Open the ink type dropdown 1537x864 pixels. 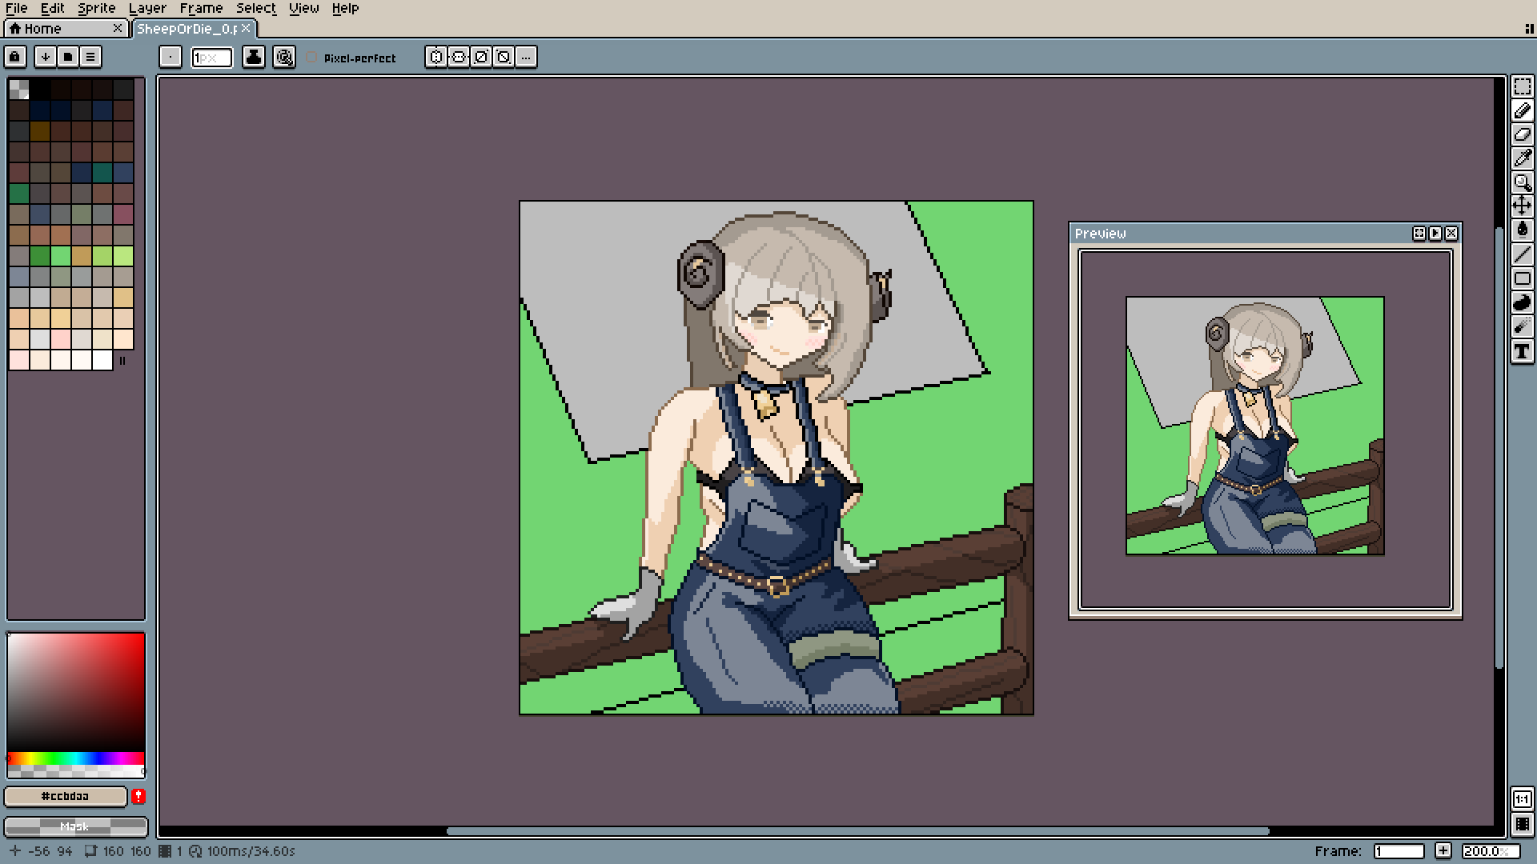(x=254, y=57)
